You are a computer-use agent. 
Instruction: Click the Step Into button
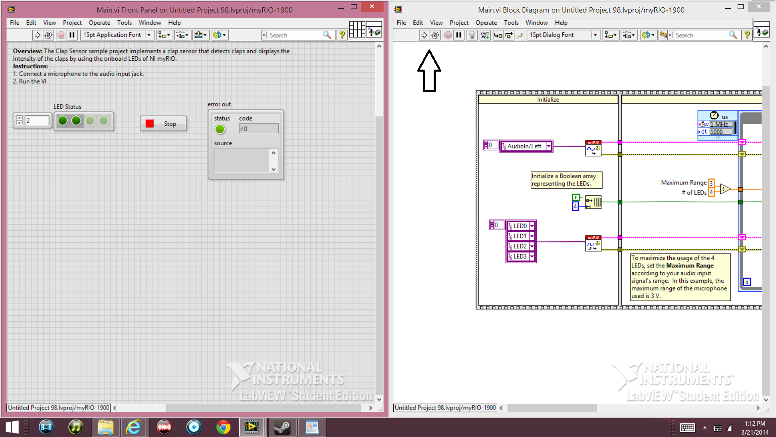click(x=498, y=35)
